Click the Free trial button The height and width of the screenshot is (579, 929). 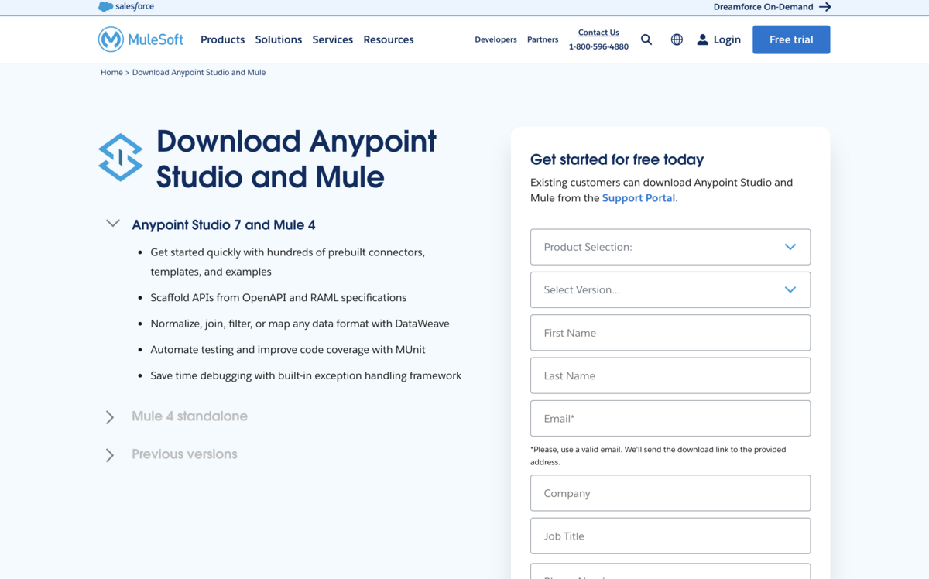(790, 39)
